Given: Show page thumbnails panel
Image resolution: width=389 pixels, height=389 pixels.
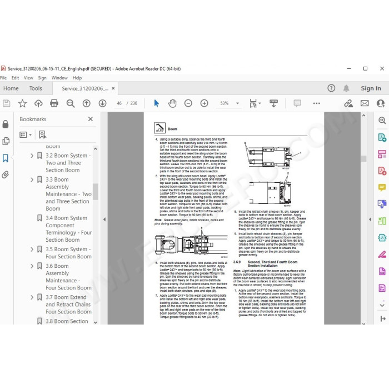Looking at the screenshot, I should pyautogui.click(x=6, y=141).
